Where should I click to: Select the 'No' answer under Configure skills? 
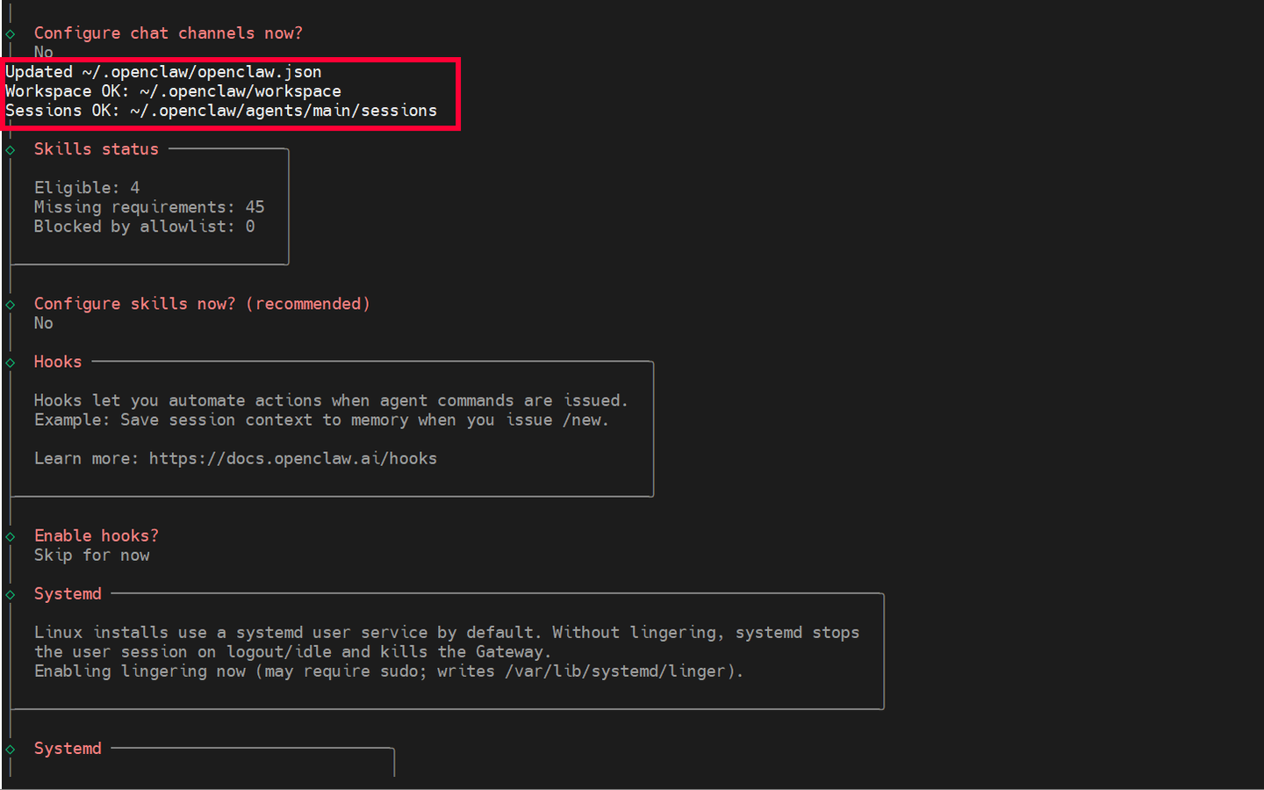(x=42, y=322)
